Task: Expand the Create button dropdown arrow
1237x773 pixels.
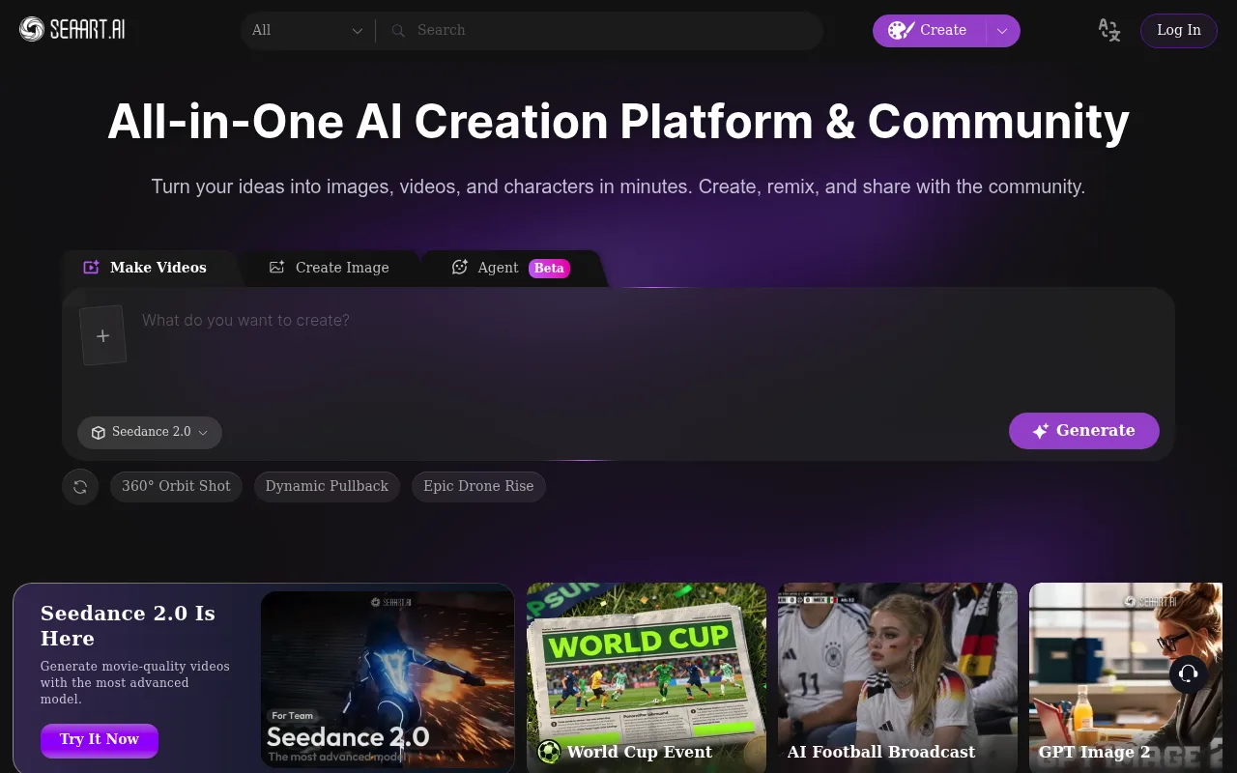Action: (x=1002, y=31)
